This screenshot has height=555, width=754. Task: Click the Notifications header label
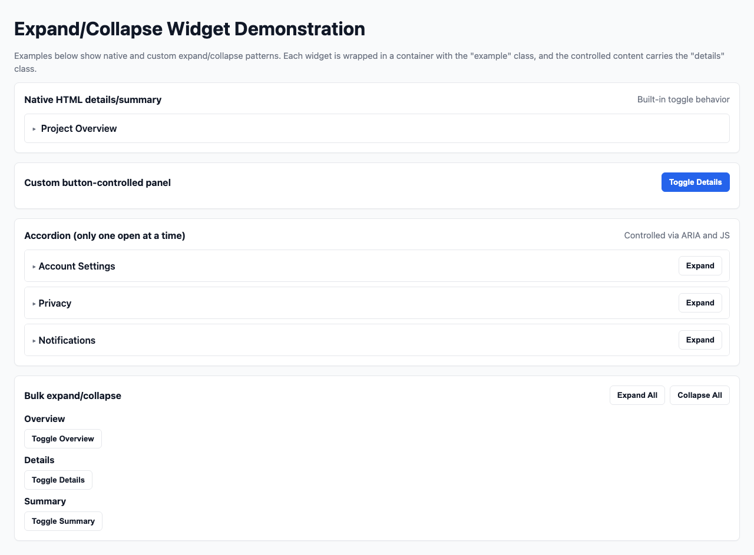pyautogui.click(x=67, y=340)
